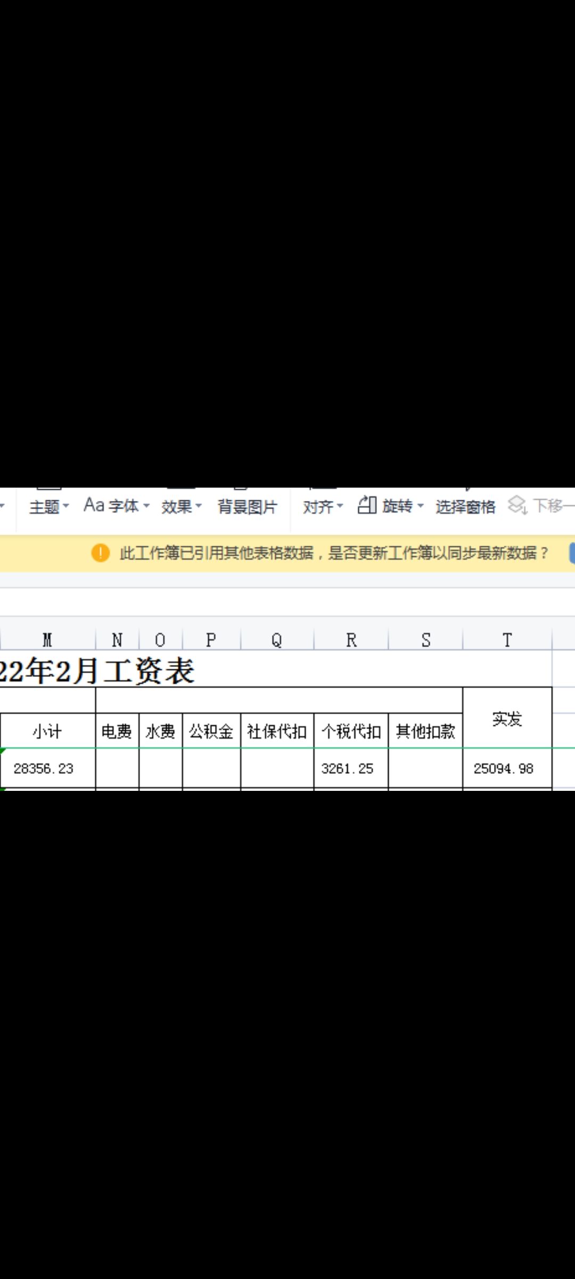The height and width of the screenshot is (1279, 575).
Task: Open the 选择窗格 selection pane
Action: (465, 506)
